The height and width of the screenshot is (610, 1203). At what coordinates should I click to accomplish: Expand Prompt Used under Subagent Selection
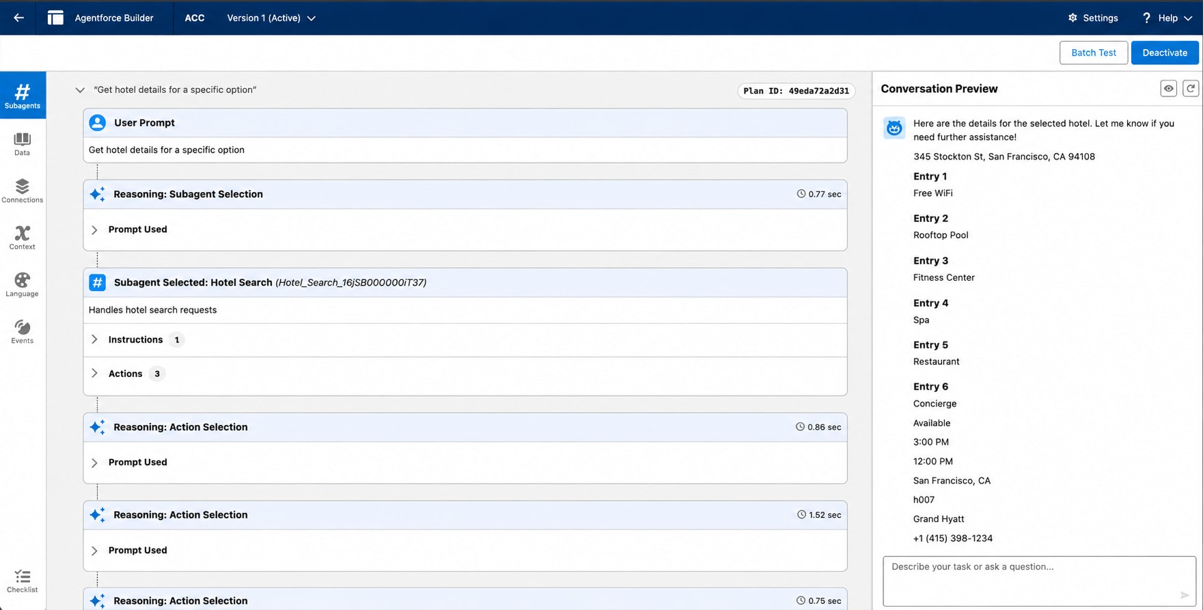coord(94,230)
